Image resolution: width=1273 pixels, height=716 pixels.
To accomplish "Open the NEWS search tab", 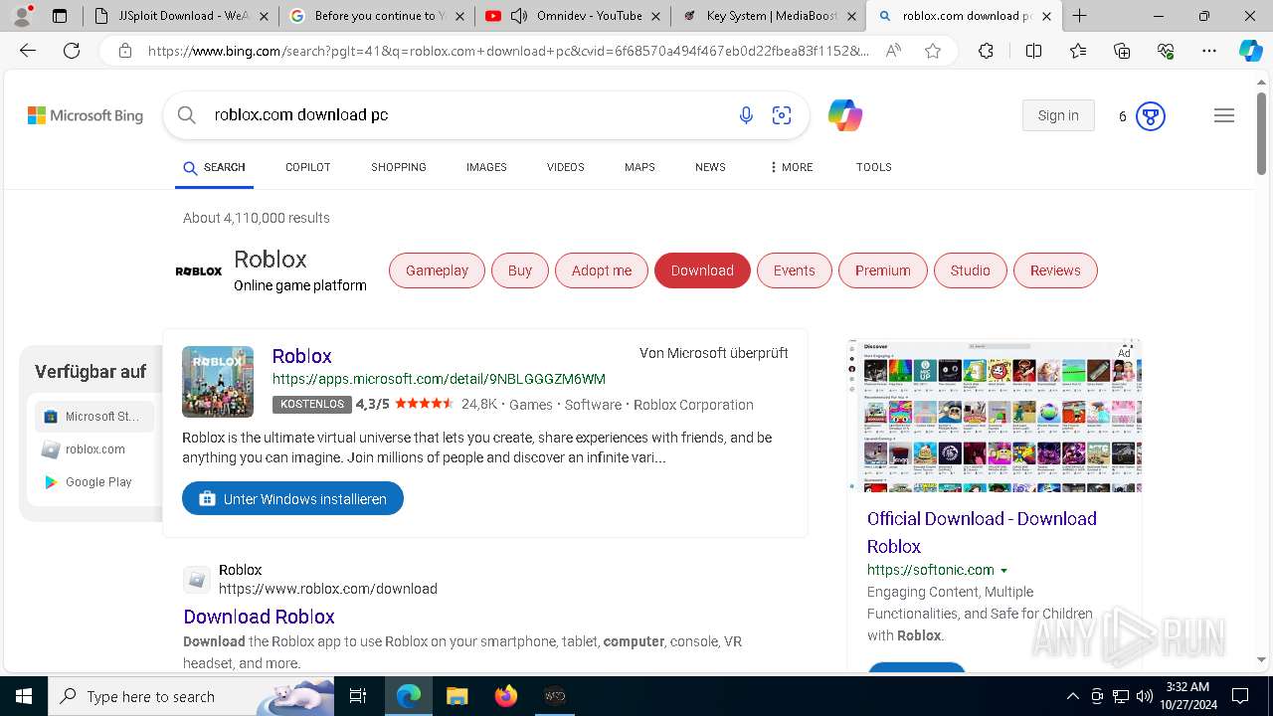I will [710, 167].
